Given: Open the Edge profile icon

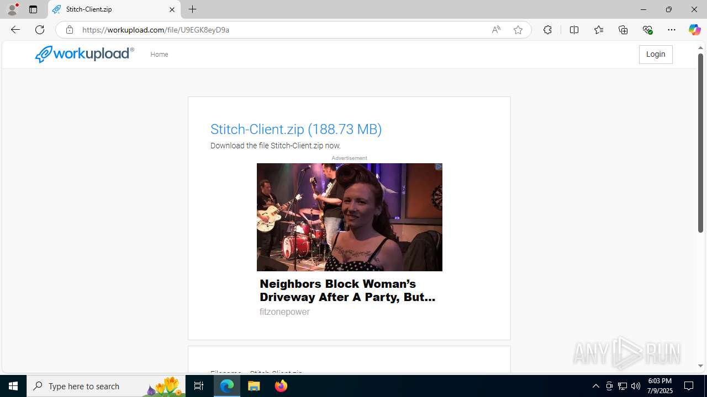Looking at the screenshot, I should pyautogui.click(x=12, y=9).
